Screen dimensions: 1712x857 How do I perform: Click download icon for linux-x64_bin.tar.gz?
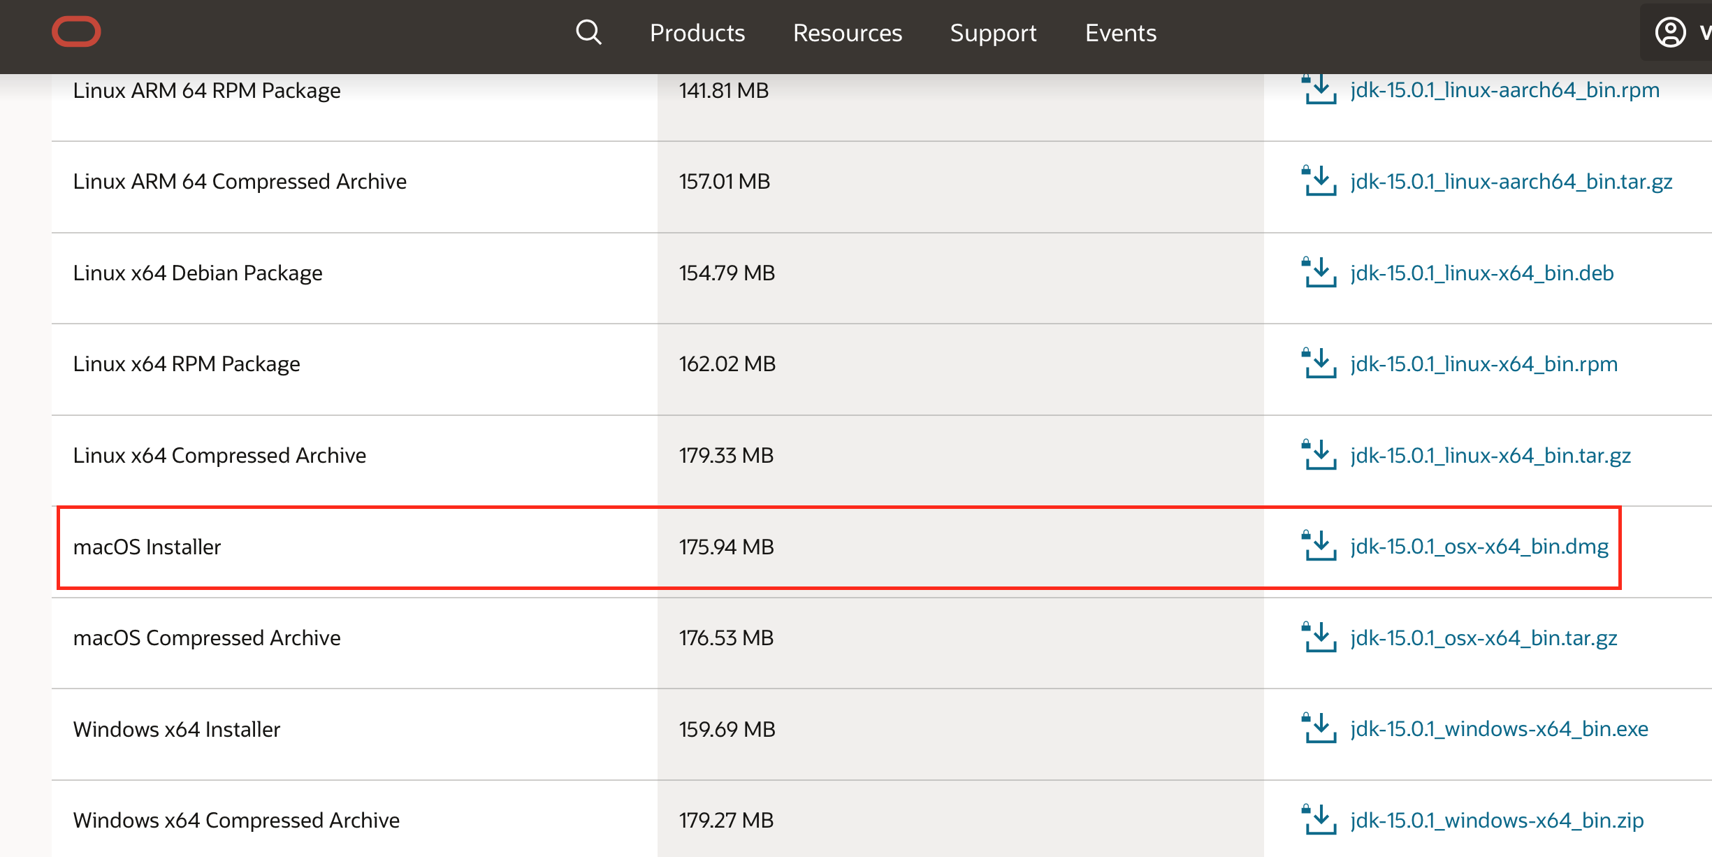tap(1319, 455)
